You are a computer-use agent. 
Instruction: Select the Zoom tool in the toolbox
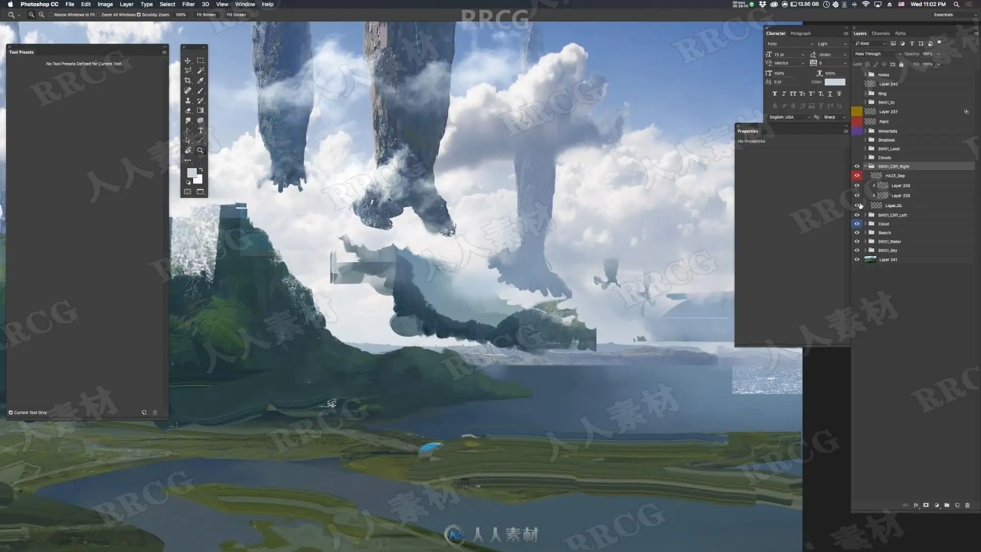pos(200,150)
